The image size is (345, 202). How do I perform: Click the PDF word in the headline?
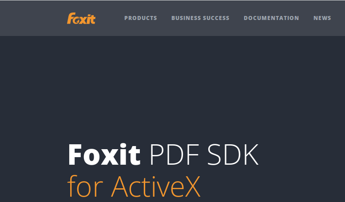(174, 154)
